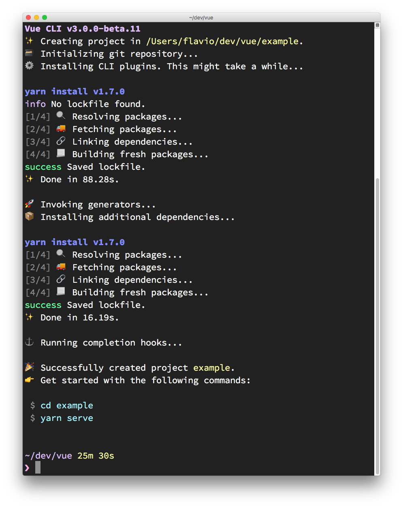This screenshot has height=508, width=403.
Task: Click the package box emoji before Installing additional dependencies
Action: tap(29, 217)
